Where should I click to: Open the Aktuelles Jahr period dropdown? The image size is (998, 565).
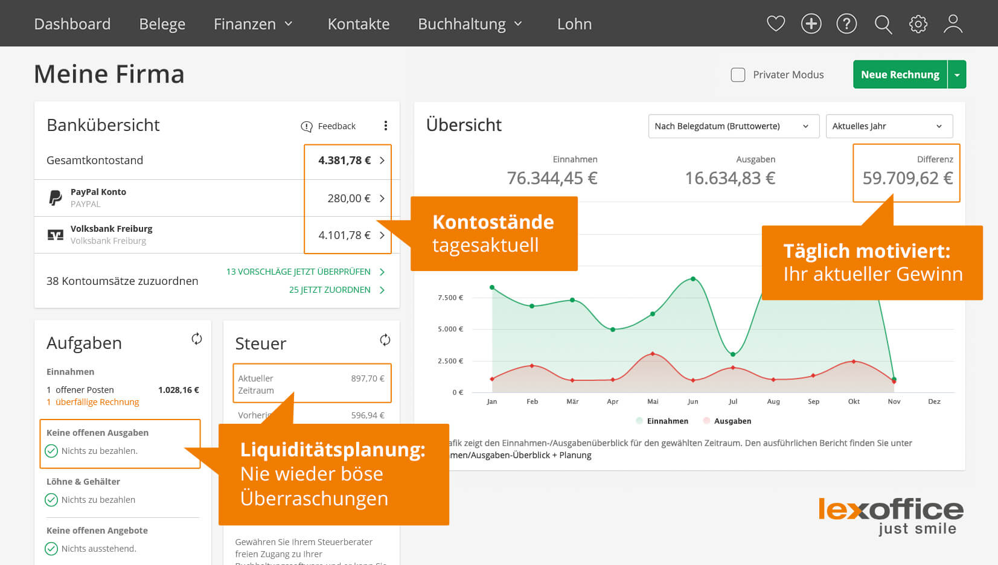point(889,126)
